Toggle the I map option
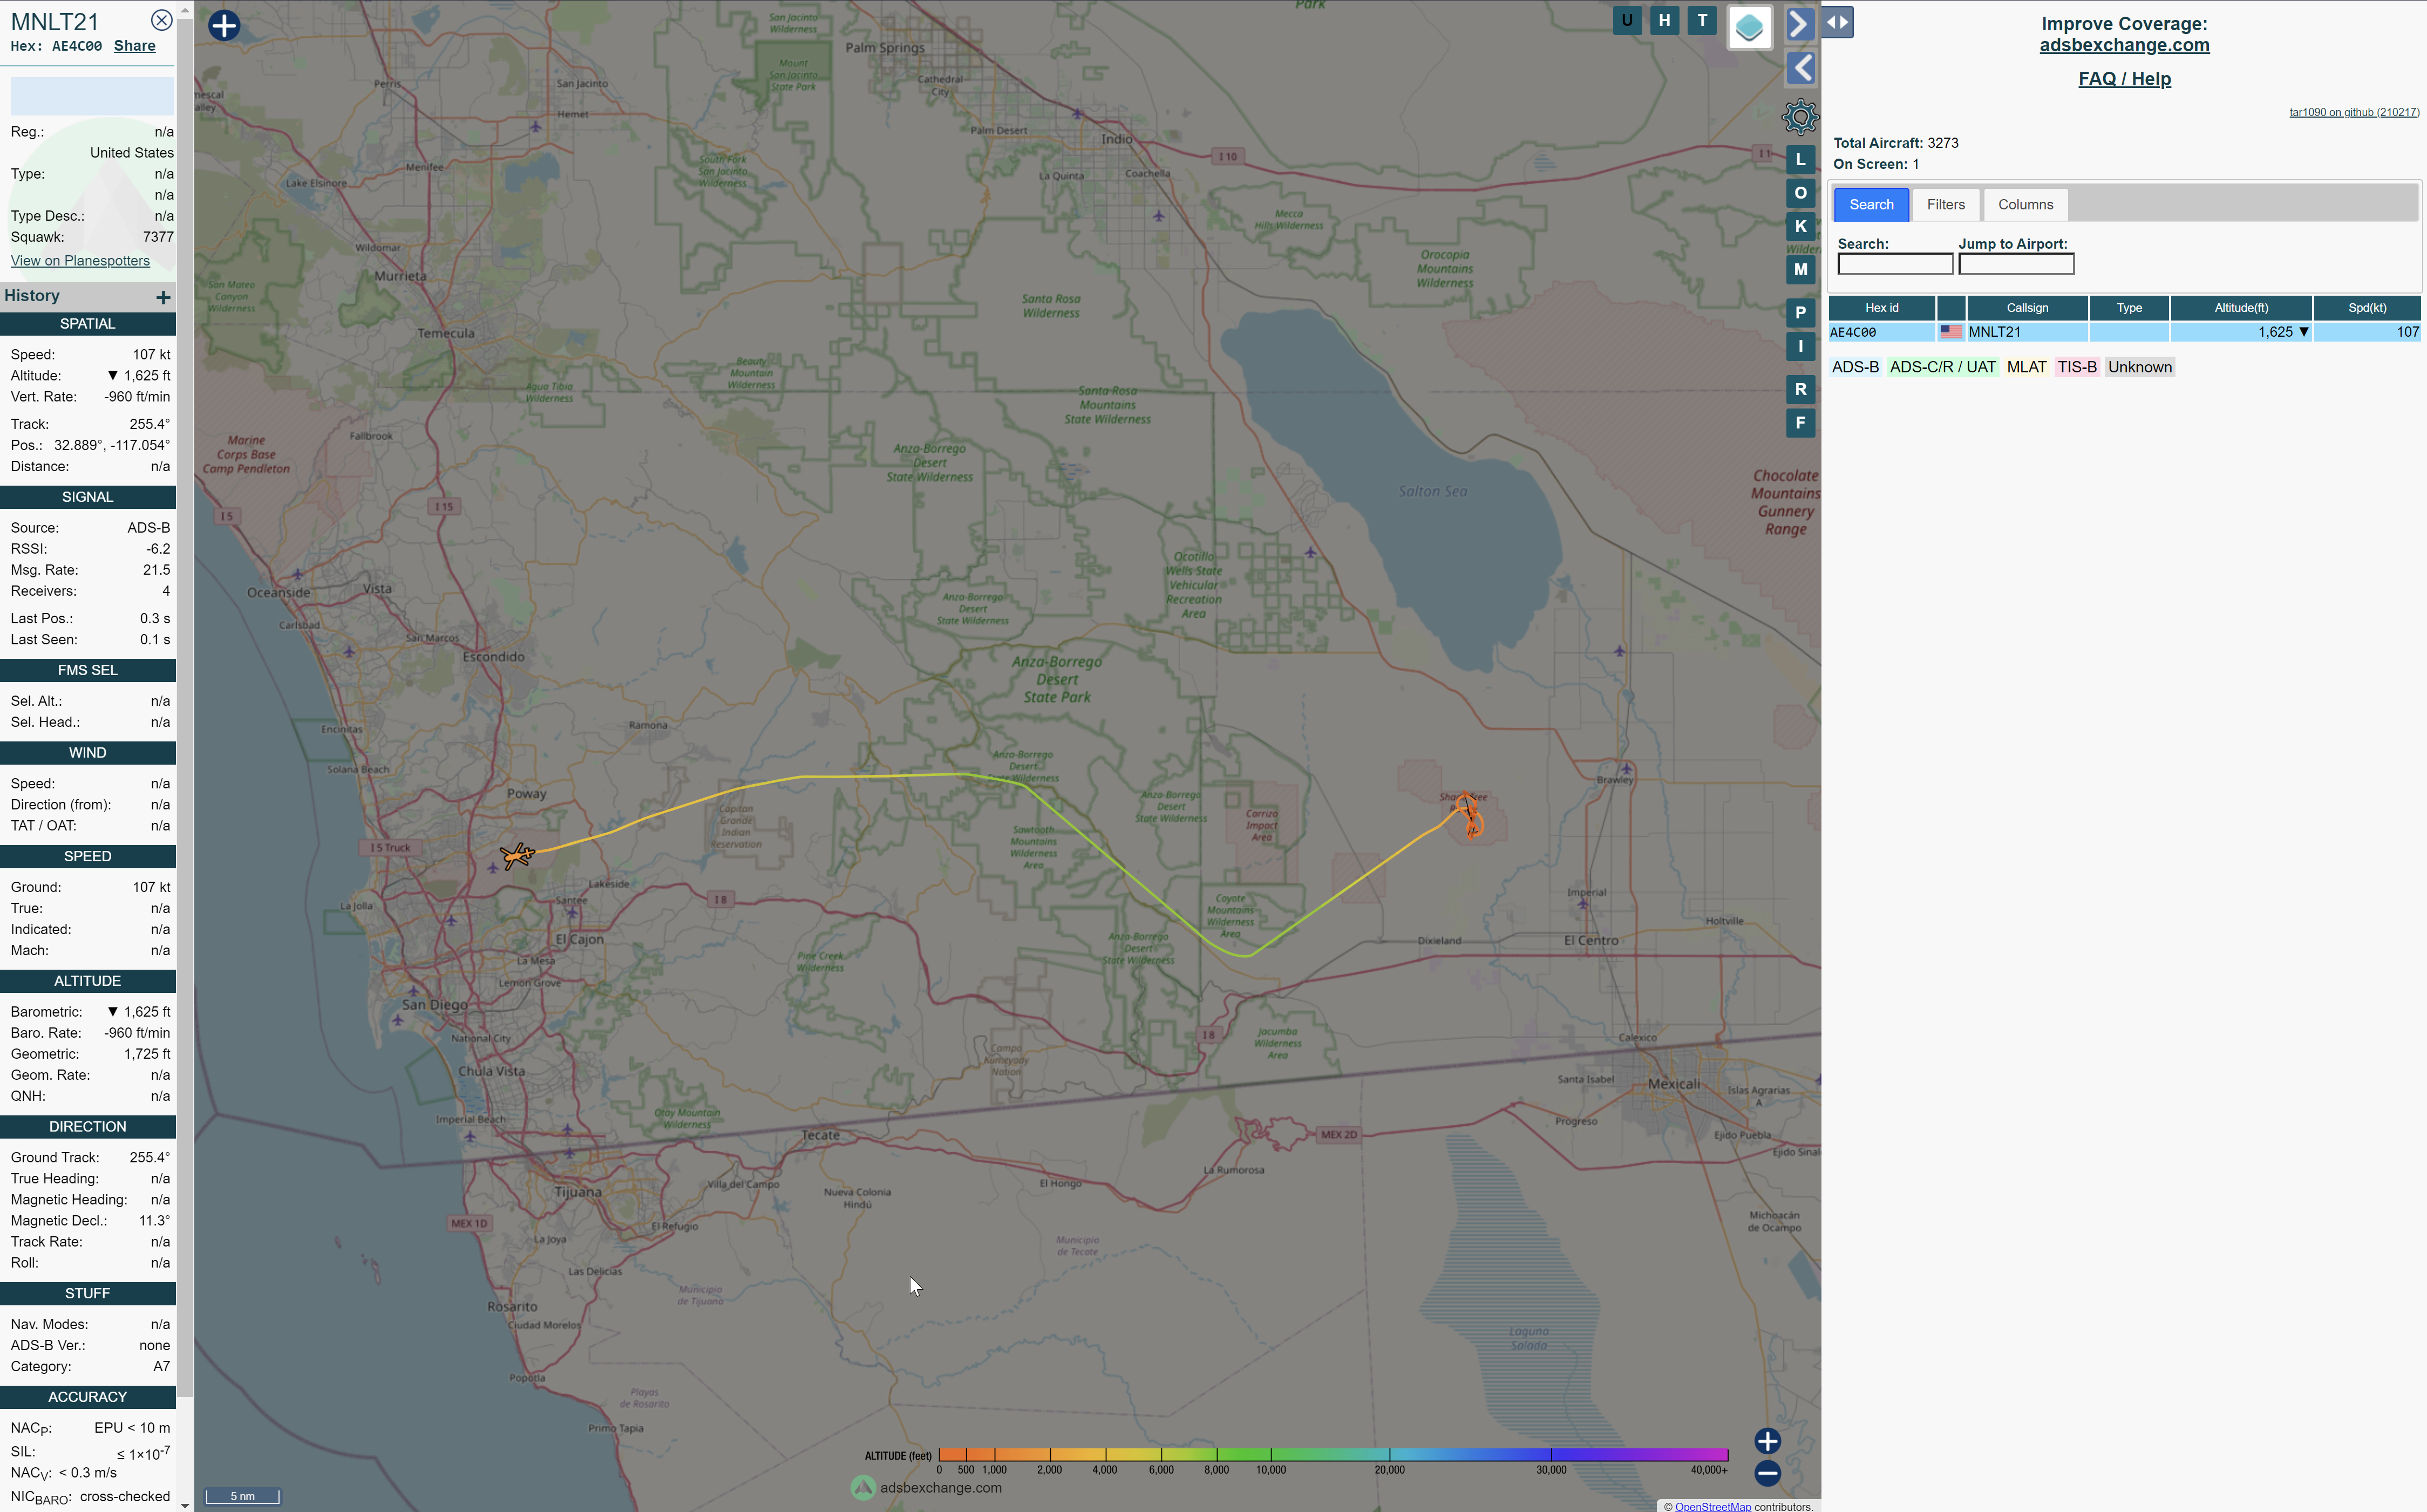The image size is (2427, 1512). 1800,346
